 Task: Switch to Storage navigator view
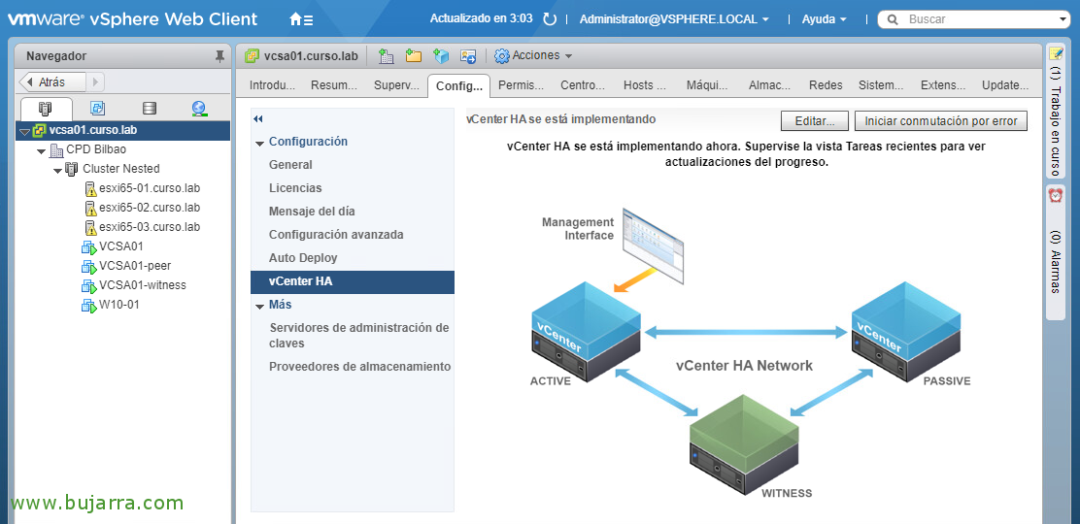[x=149, y=108]
